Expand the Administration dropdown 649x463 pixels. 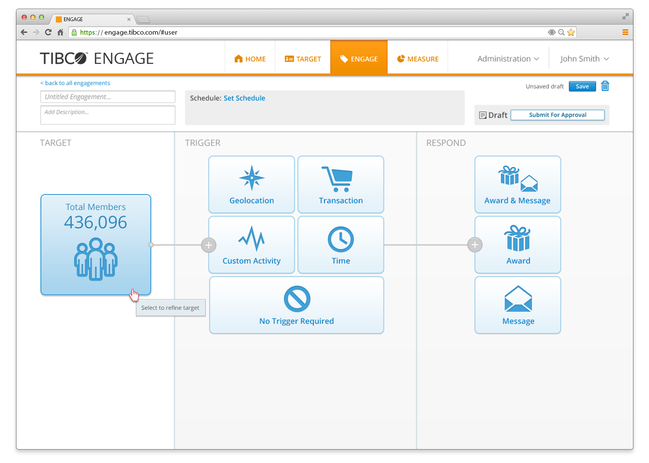(x=508, y=59)
